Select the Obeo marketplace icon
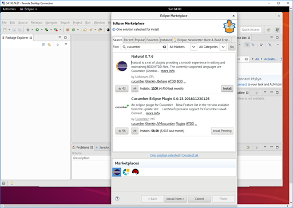Viewport: 293px width, 208px height. (x=126, y=172)
